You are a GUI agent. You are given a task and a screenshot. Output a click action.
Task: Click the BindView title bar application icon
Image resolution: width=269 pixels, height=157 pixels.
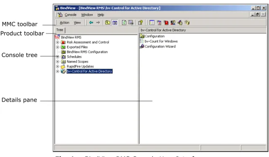[57, 8]
